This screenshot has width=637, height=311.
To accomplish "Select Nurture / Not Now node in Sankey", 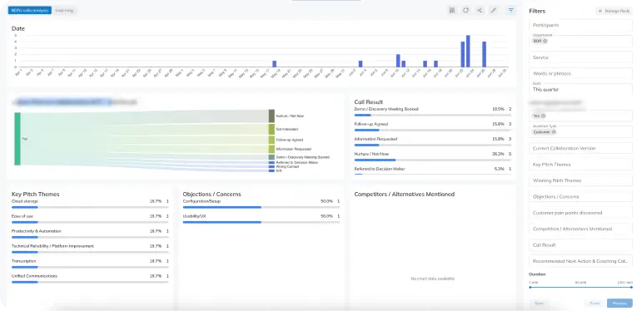I will pos(271,116).
